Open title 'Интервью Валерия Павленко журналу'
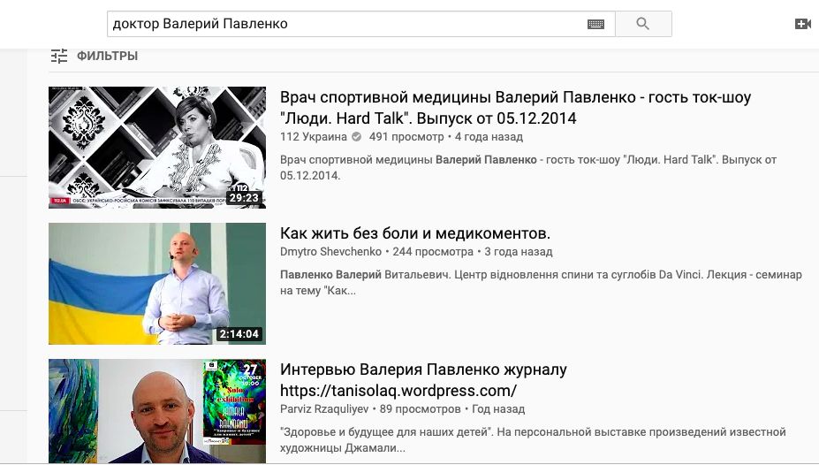The height and width of the screenshot is (465, 819). 423,380
